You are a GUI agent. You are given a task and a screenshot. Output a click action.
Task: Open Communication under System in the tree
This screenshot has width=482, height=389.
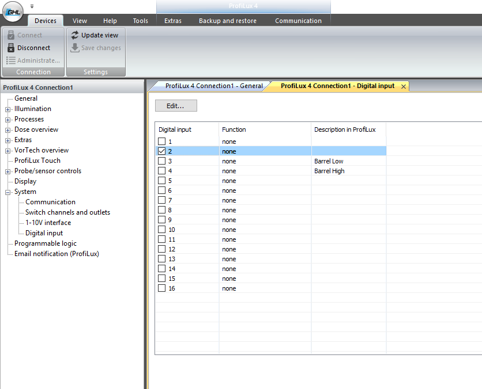pos(50,202)
